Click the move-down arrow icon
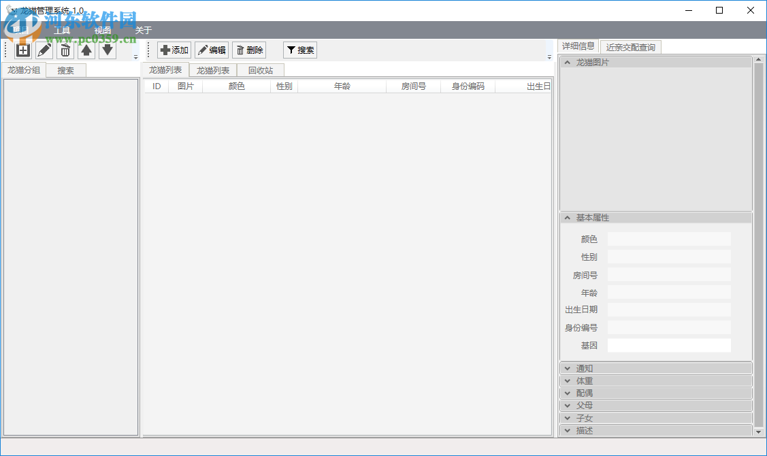767x456 pixels. 107,50
